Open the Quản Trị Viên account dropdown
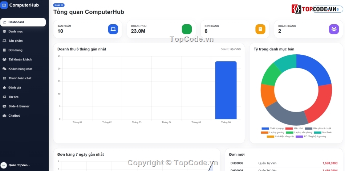 tap(19, 165)
